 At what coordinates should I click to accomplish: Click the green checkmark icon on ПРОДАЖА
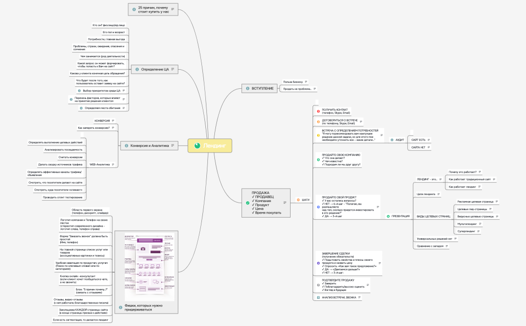pos(247,203)
